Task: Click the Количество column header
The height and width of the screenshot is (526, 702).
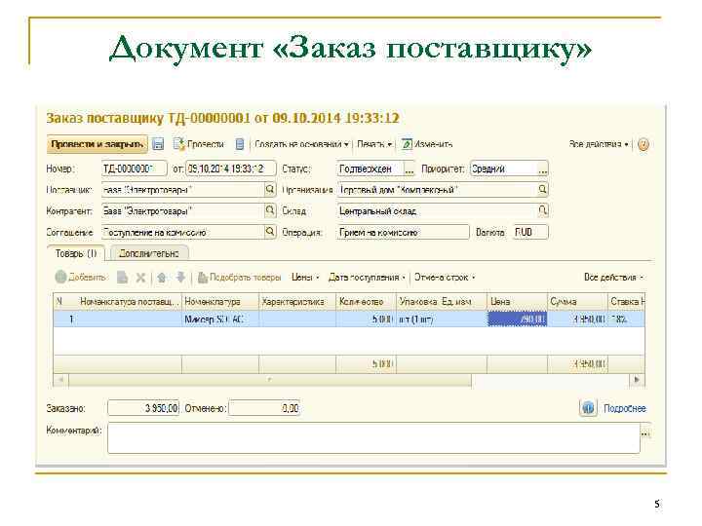Action: pyautogui.click(x=366, y=302)
